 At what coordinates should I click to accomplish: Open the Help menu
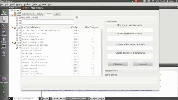pyautogui.click(x=50, y=4)
